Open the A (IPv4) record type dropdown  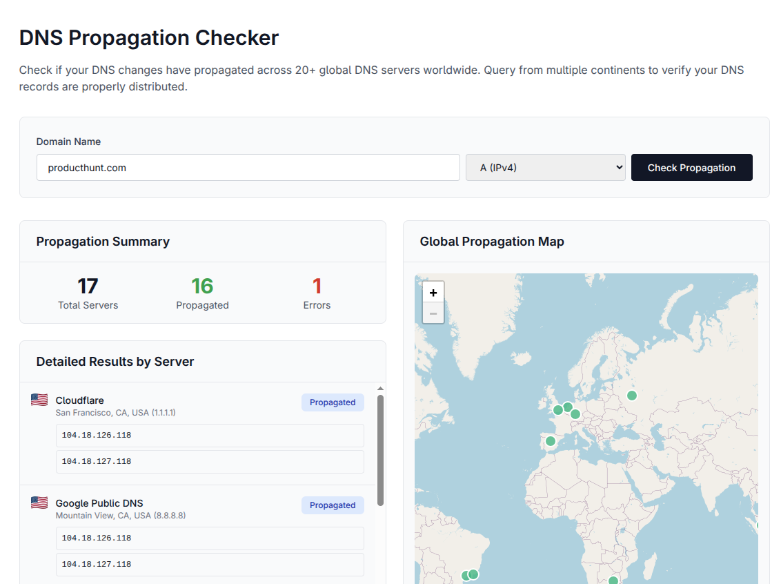546,168
